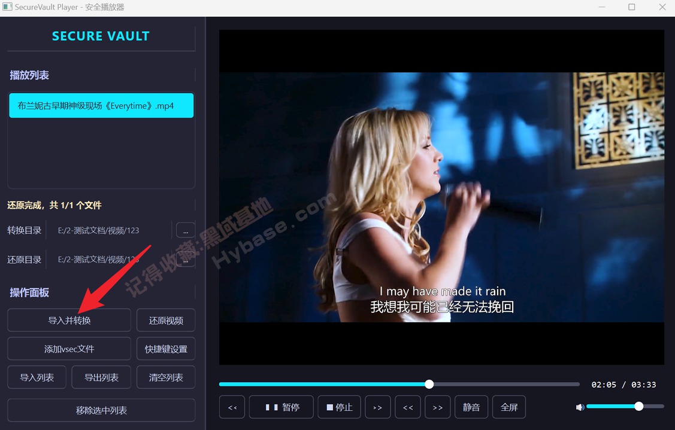Mute audio with the 静音 button
Viewport: 675px width, 430px height.
pos(471,407)
